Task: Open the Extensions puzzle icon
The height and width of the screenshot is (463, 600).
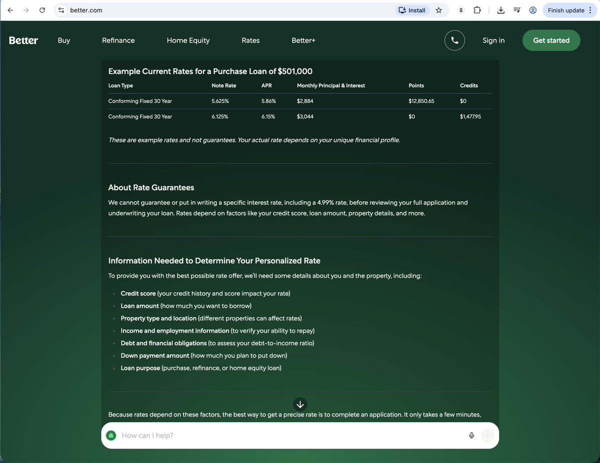Action: [x=477, y=10]
